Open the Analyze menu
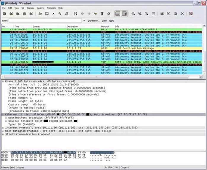This screenshot has height=170, width=207. [x=41, y=8]
